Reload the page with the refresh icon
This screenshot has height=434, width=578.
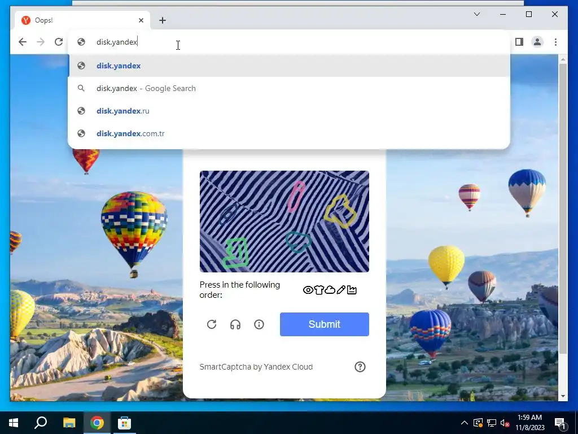(x=59, y=42)
